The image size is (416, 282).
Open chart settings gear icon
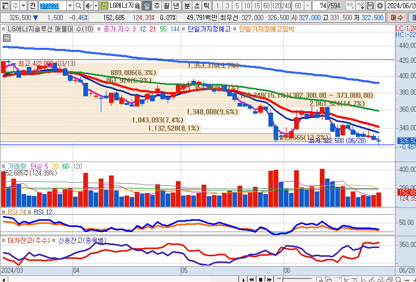click(380, 6)
